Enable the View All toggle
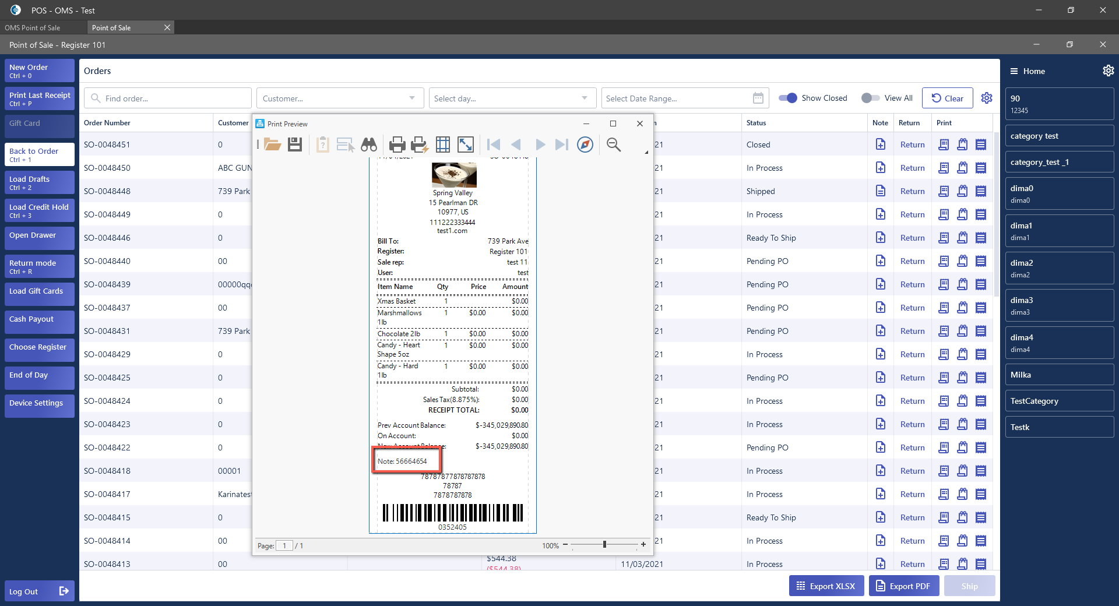Screen dimensions: 1119x606 coord(870,98)
